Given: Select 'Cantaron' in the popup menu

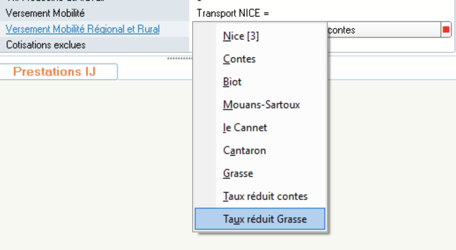Looking at the screenshot, I should [x=244, y=151].
